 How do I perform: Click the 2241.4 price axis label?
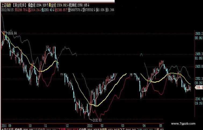tap(199, 99)
